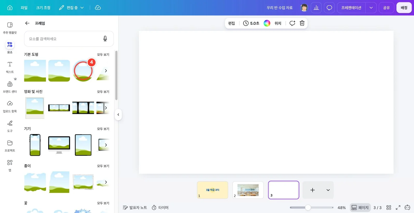
Task: Click the zoom slider handle
Action: [x=308, y=208]
